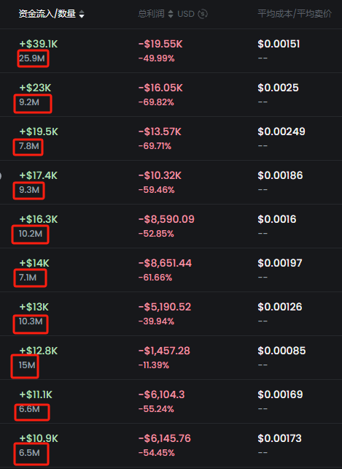Select the 9.2M quantity value
The height and width of the screenshot is (469, 342).
point(29,102)
